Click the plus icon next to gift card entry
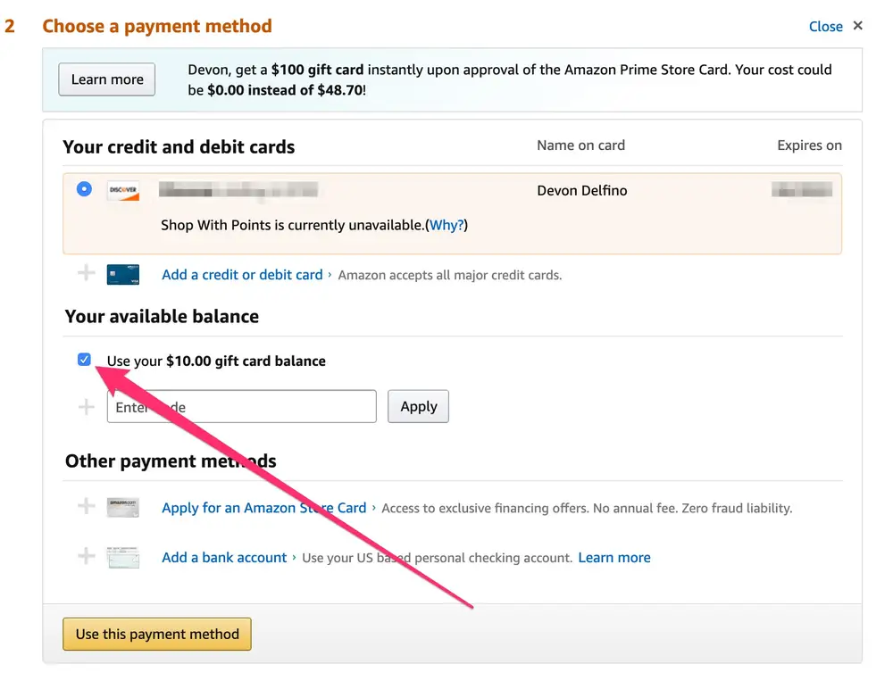The width and height of the screenshot is (893, 681). click(85, 405)
